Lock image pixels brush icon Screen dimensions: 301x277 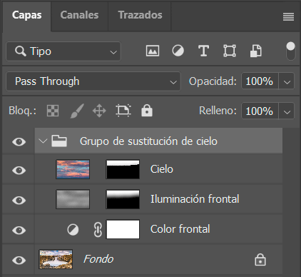[77, 111]
